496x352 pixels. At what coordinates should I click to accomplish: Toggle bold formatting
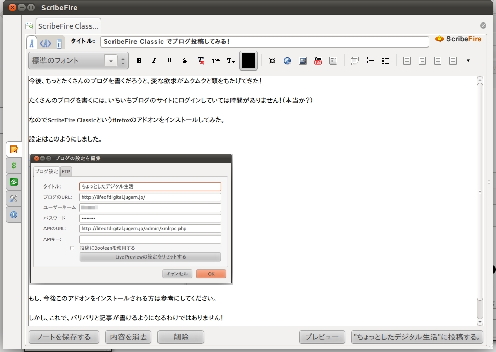(139, 61)
